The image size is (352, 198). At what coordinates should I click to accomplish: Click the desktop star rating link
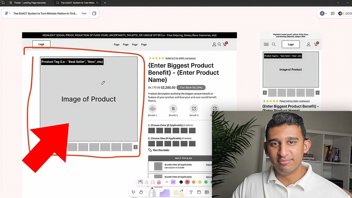pos(180,58)
